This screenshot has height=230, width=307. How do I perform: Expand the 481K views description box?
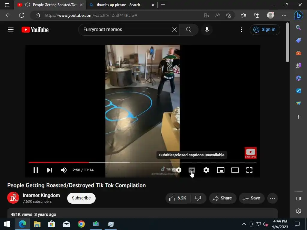tap(142, 214)
